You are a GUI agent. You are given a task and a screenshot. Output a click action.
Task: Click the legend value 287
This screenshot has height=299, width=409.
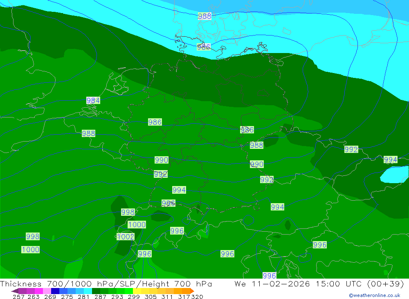100,297
